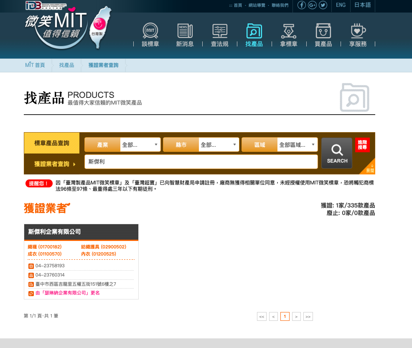Image resolution: width=412 pixels, height=348 pixels.
Task: Open the 紡織護具 (02900502) link
Action: coord(104,247)
